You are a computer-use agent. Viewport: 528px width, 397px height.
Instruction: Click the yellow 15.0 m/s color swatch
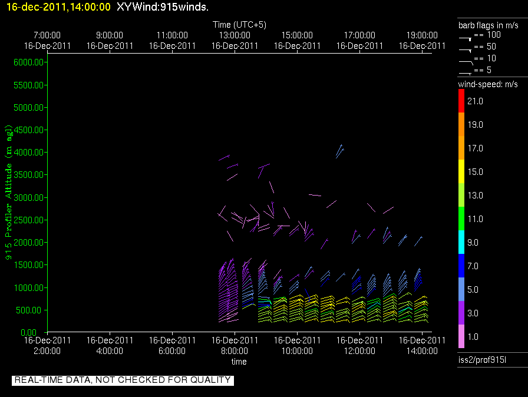461,171
